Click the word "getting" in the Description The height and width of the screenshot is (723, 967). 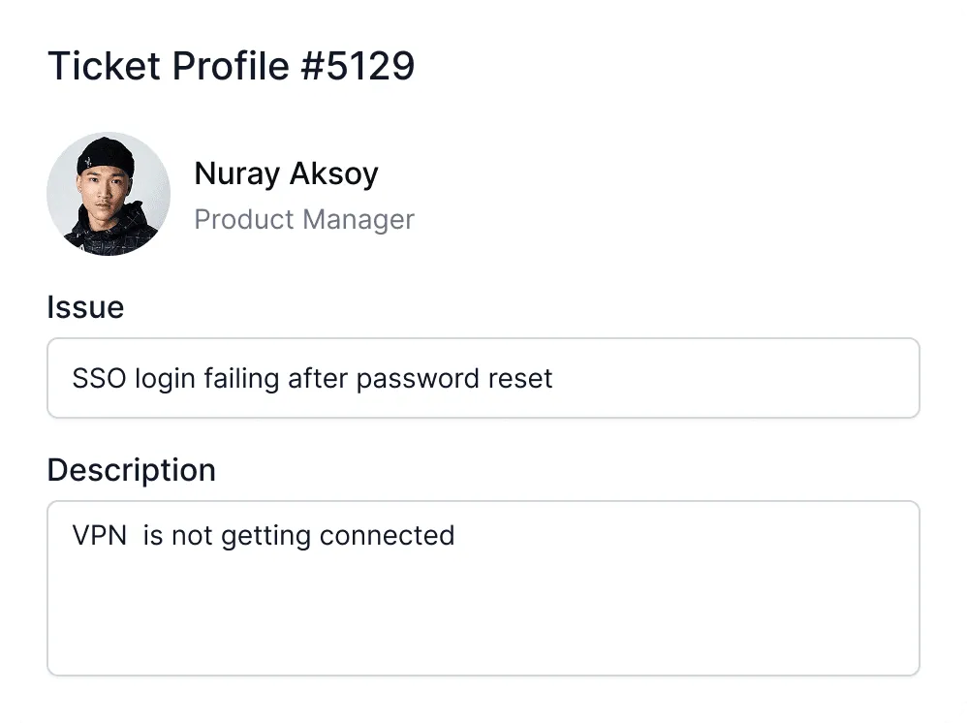tap(266, 536)
